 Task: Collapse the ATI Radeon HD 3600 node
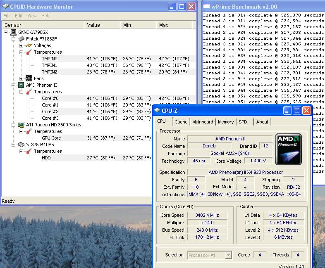point(14,125)
